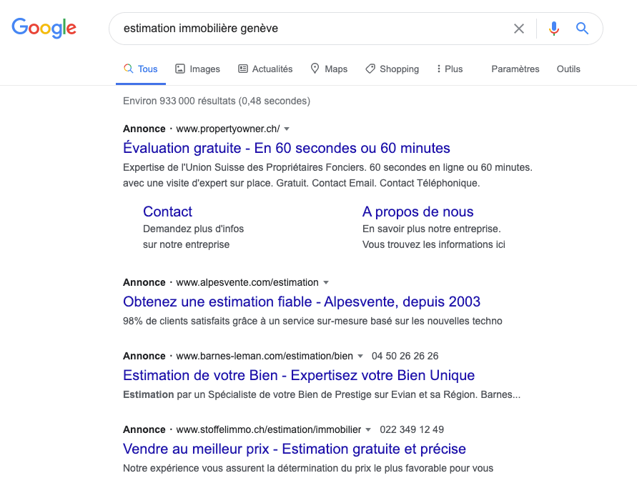
Task: Switch to the Images tab
Action: tap(197, 69)
